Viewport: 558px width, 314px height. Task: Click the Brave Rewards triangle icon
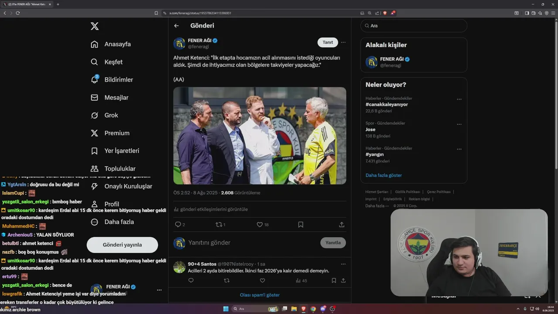tap(392, 13)
